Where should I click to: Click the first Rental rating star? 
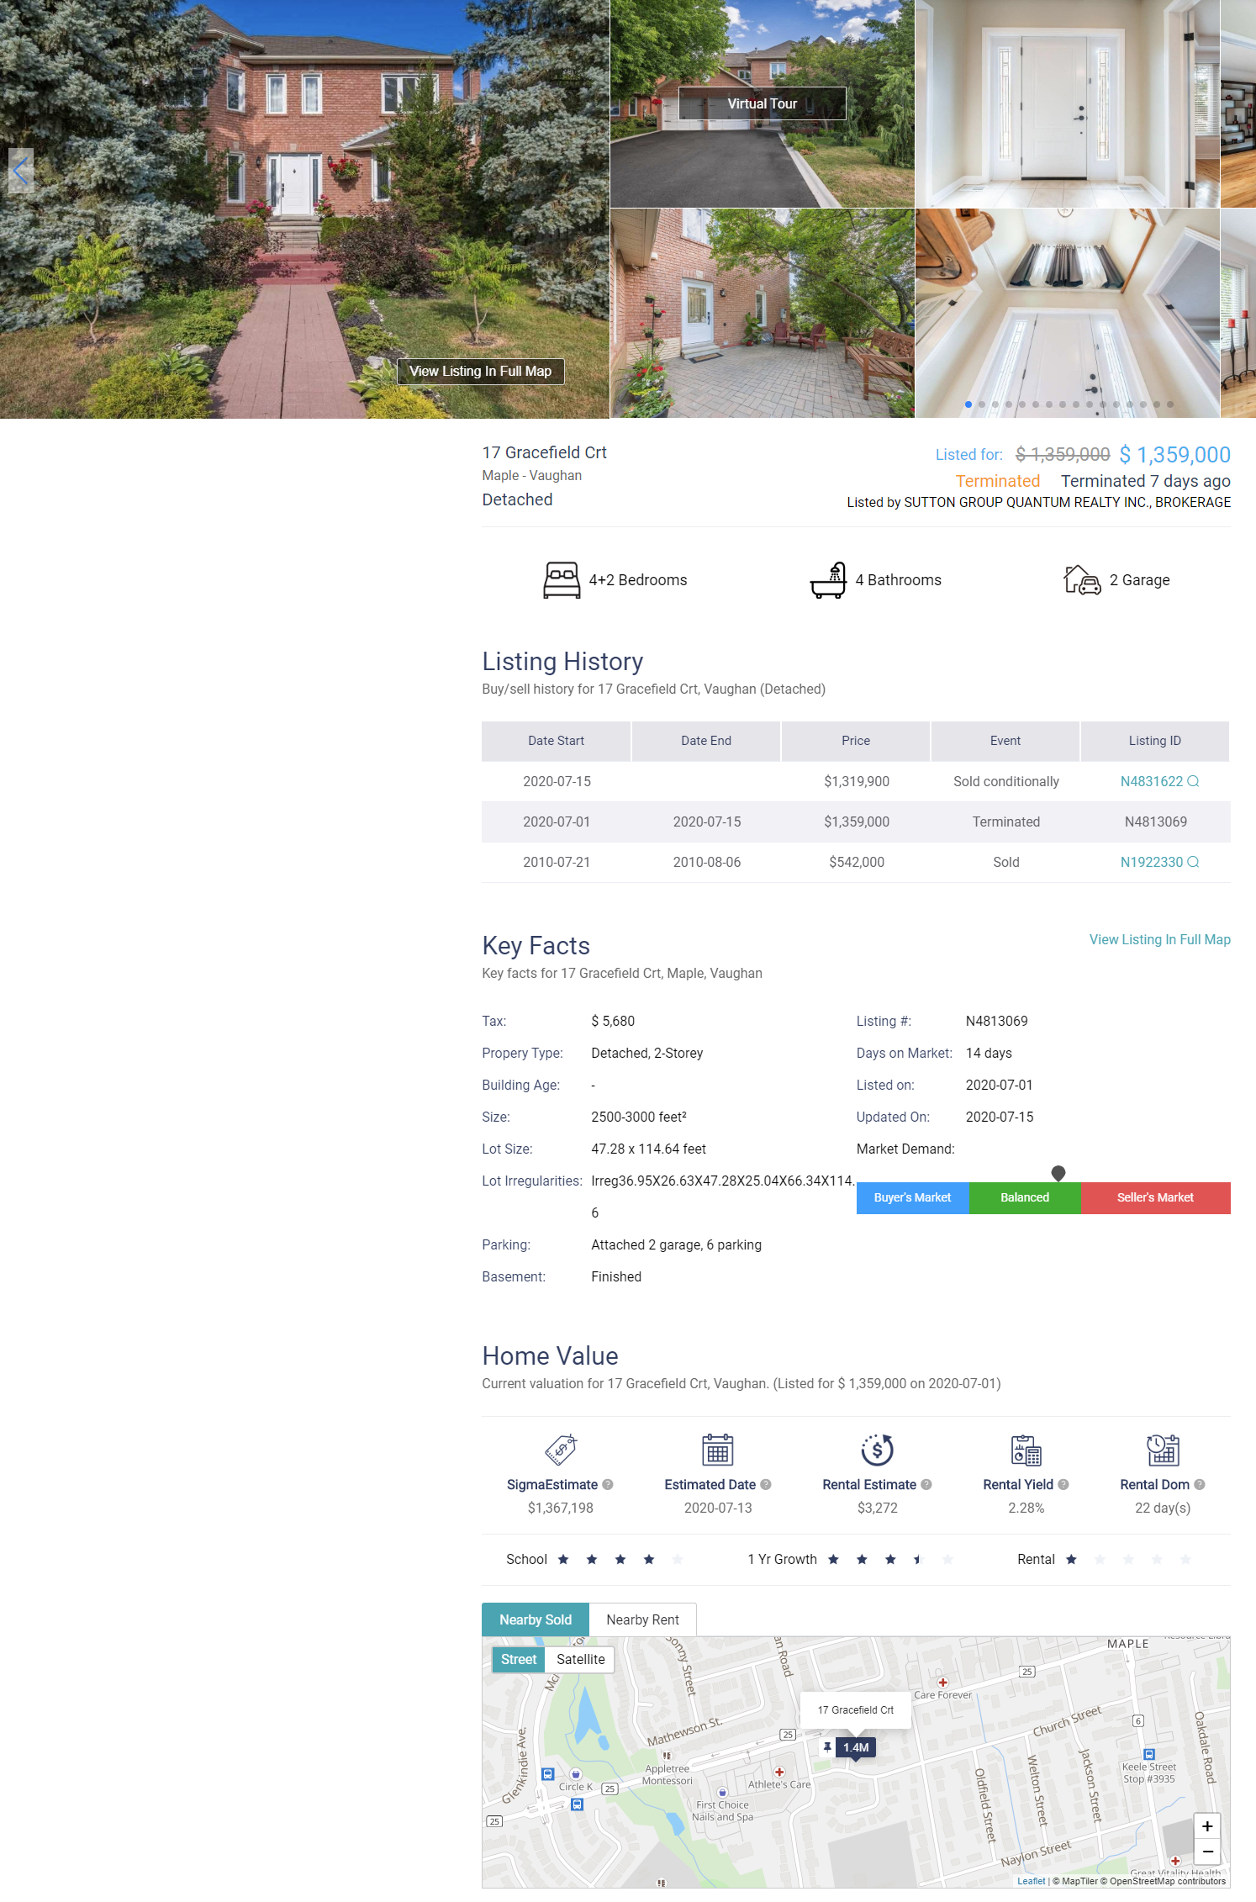(x=1071, y=1560)
